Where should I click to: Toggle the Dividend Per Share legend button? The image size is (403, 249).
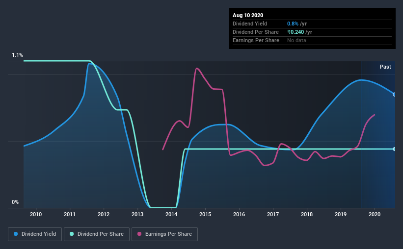coord(97,234)
